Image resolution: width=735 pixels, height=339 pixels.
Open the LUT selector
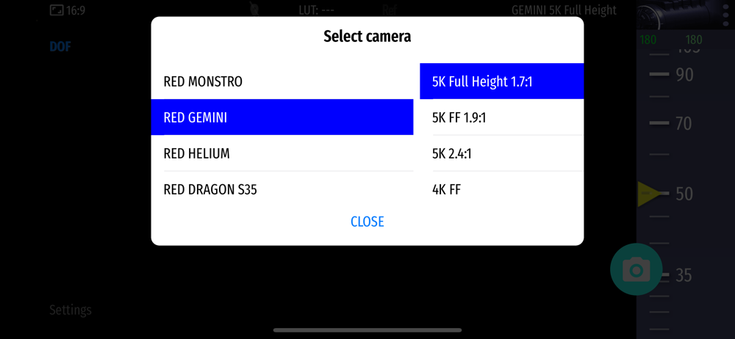(316, 10)
